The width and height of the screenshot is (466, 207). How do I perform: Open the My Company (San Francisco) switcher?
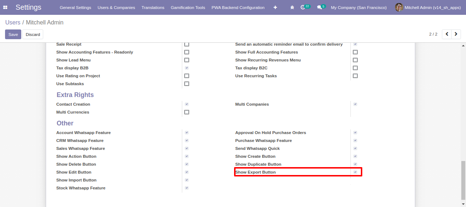359,8
